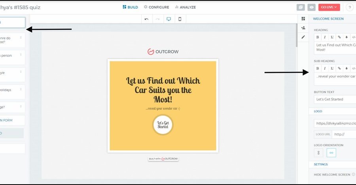Click the redo arrow in canvas toolbar
Screen dimensions: 356x185
tap(158, 19)
